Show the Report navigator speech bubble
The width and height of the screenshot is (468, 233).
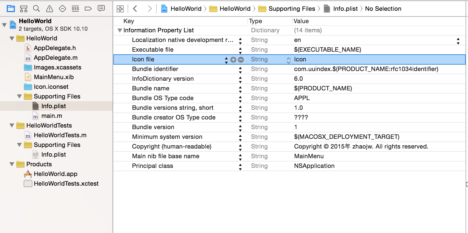(101, 9)
